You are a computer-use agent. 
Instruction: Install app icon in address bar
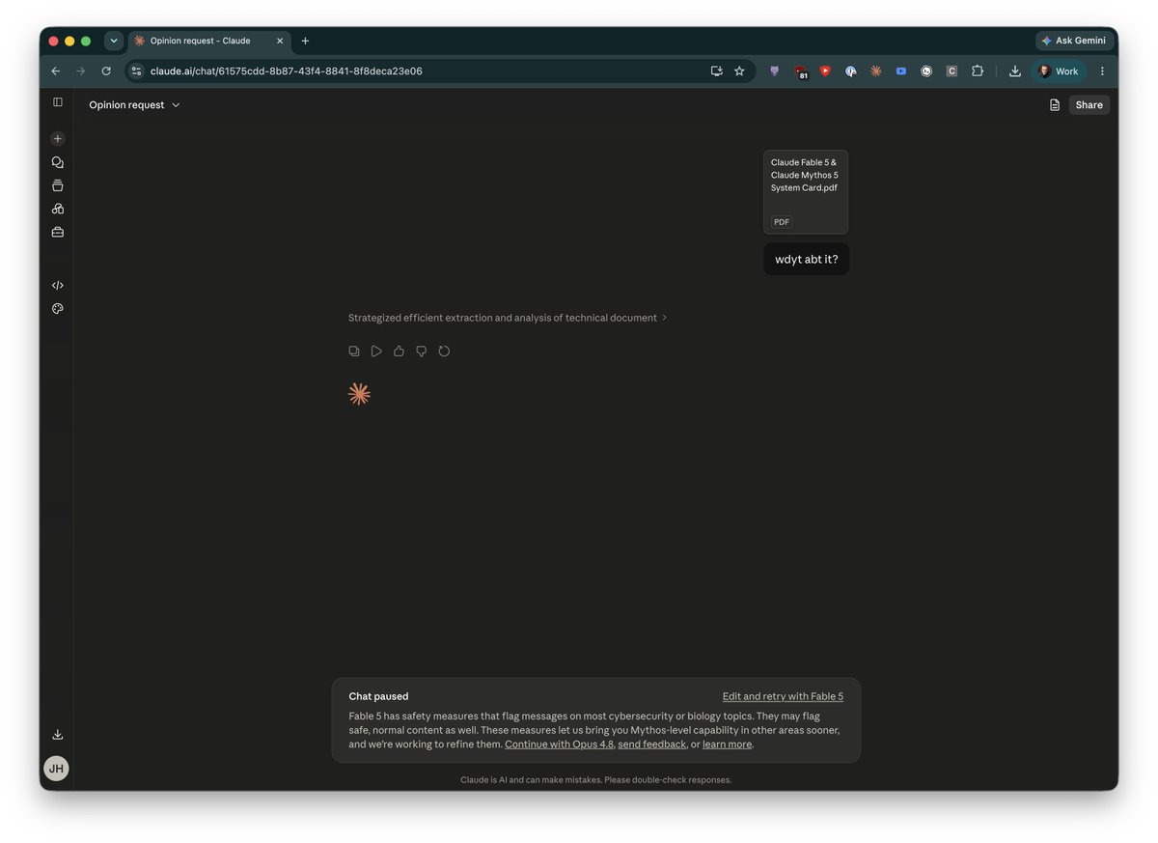[716, 71]
